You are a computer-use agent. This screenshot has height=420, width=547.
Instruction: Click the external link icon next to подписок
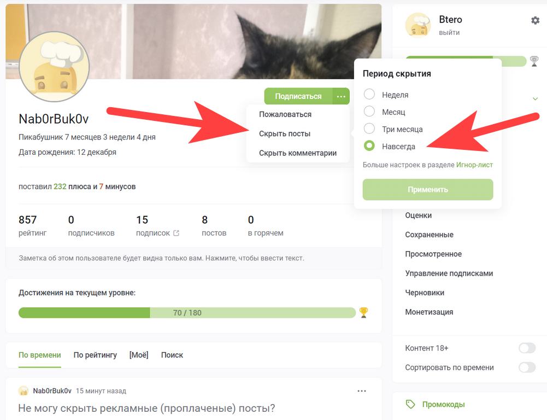176,233
